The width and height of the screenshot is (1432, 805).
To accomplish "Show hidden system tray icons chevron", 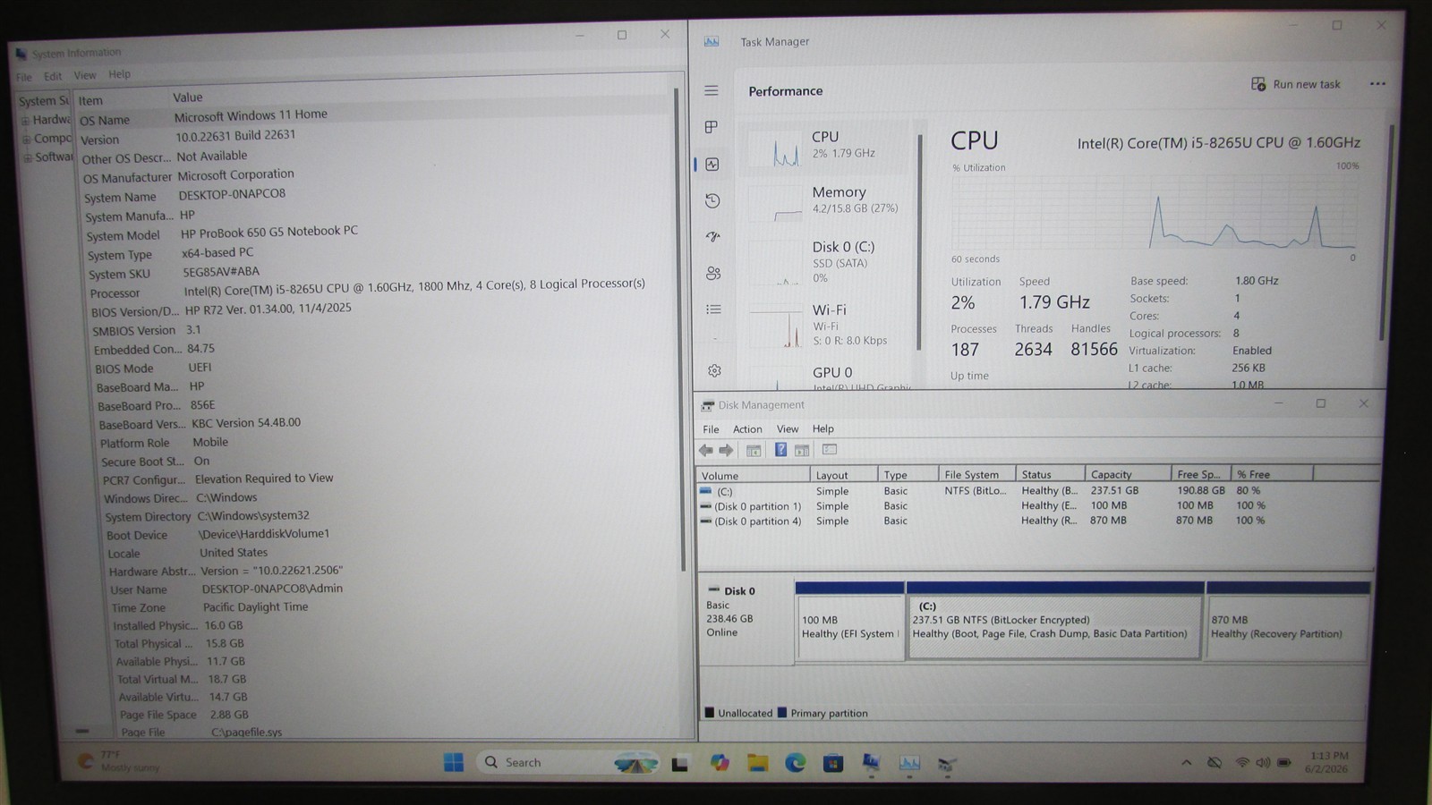I will pos(1187,763).
